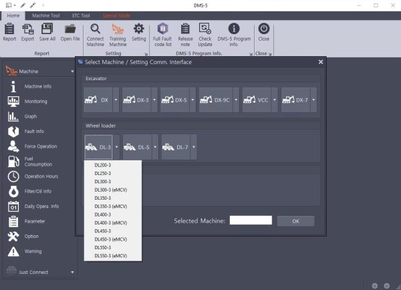Select the DX excavator button
Image resolution: width=401 pixels, height=290 pixels.
(x=98, y=100)
